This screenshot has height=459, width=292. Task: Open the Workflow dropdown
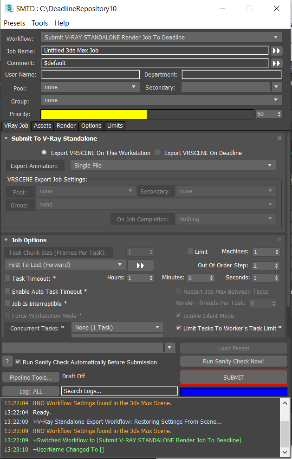161,38
